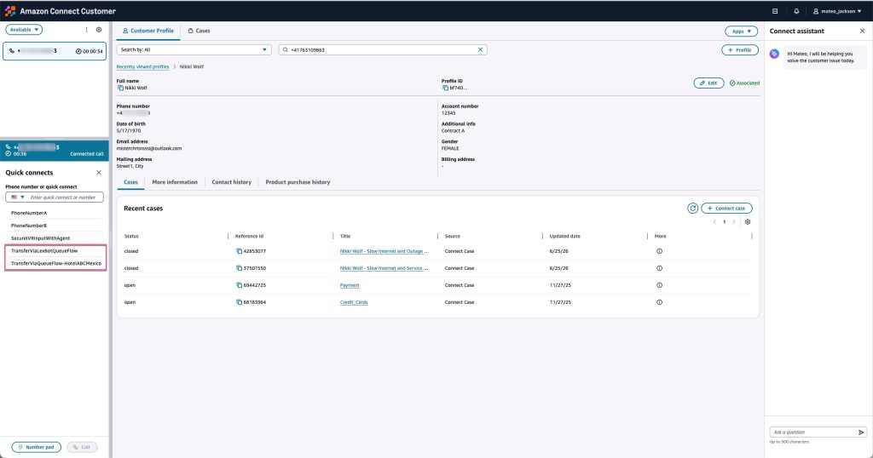Open the Contact history tab
The width and height of the screenshot is (873, 458).
click(x=232, y=182)
